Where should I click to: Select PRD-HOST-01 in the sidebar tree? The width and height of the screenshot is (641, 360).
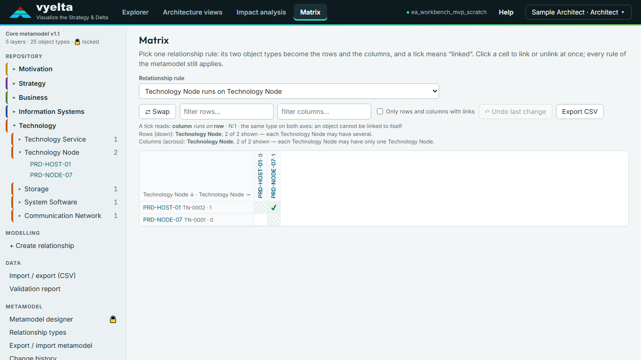51,164
